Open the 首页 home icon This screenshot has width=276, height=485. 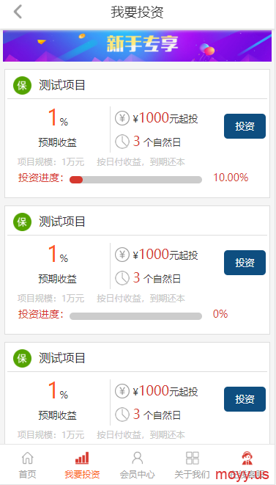tap(28, 457)
